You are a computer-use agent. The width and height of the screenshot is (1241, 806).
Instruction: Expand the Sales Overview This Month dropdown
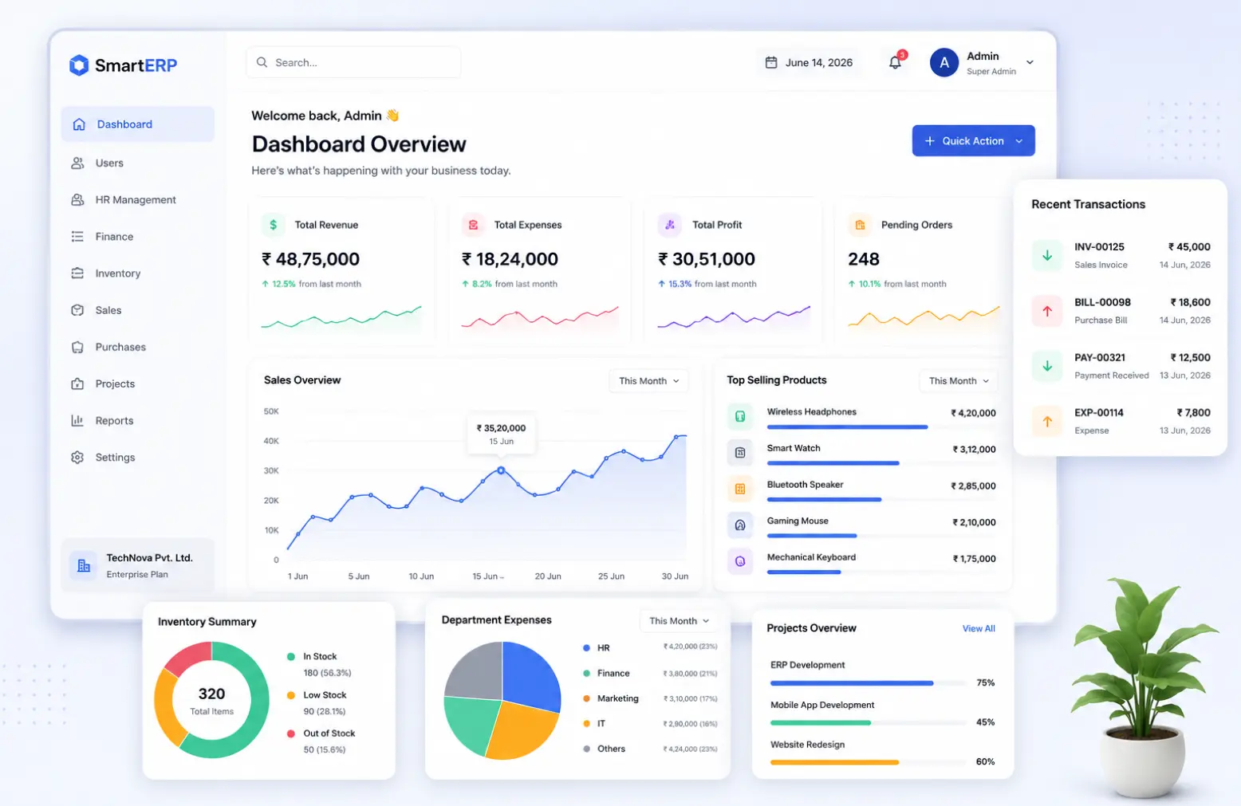tap(649, 381)
